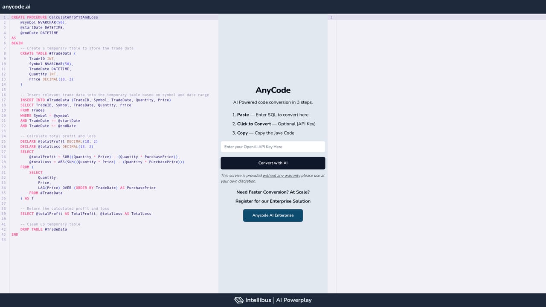The width and height of the screenshot is (546, 307).
Task: Click the 'CREATE TABLE #TradeData (' line
Action: 48,54
